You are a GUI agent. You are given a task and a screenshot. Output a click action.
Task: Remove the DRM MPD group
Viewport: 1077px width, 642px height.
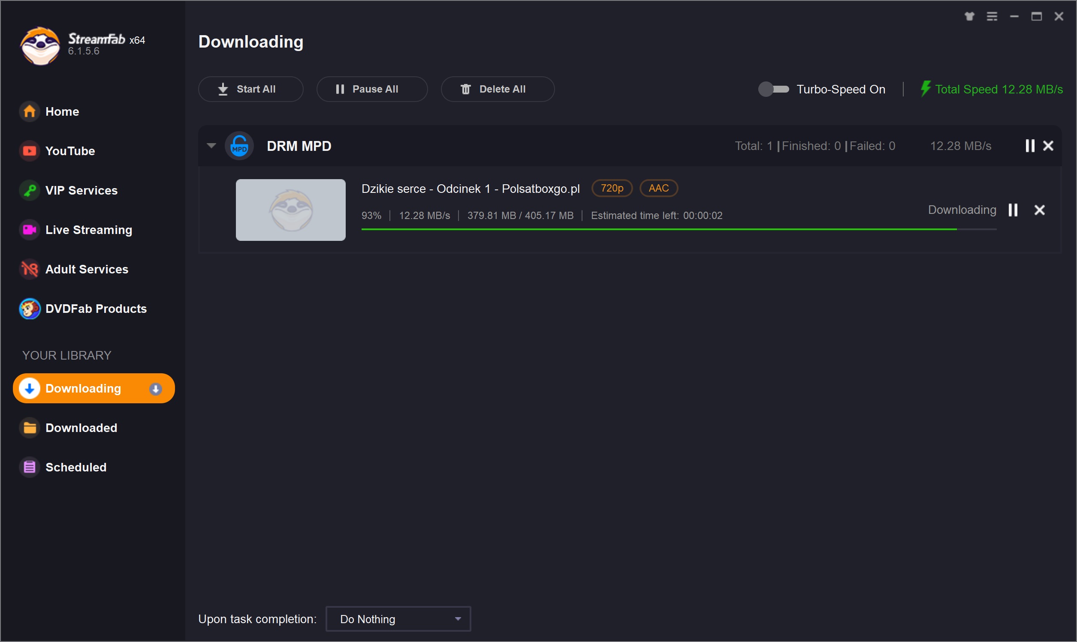1048,146
